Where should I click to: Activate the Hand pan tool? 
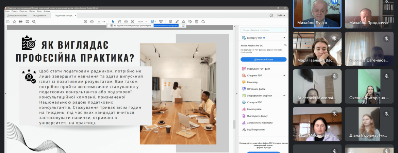[119, 22]
